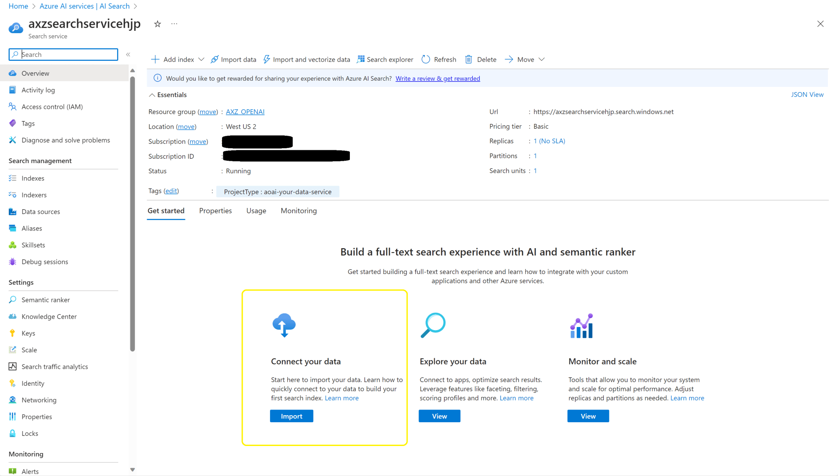This screenshot has width=838, height=476.
Task: Click the Search explorer toolbar icon
Action: pyautogui.click(x=361, y=59)
